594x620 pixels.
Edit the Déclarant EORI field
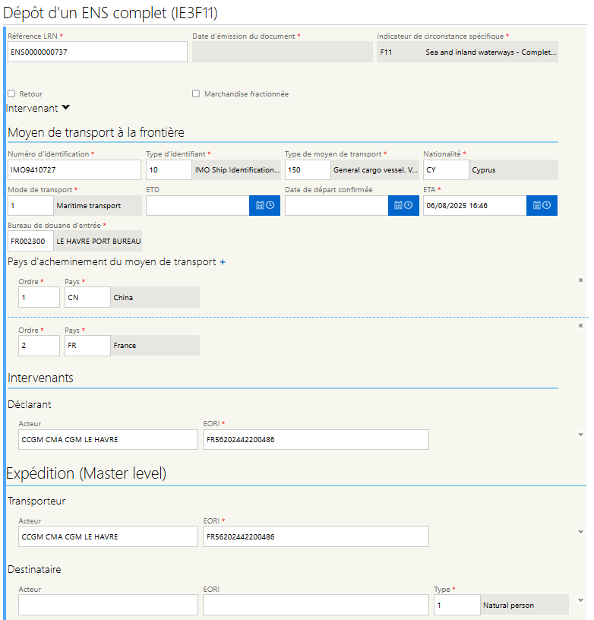point(316,439)
